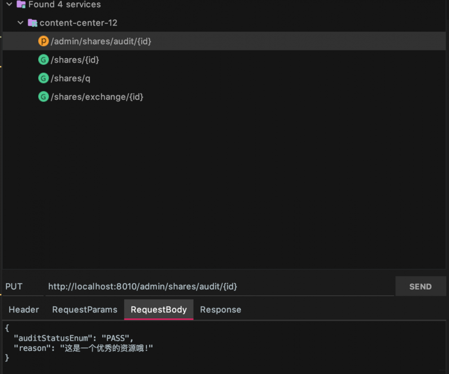Choose the /shares/q endpoint
Viewport: 449px width, 374px height.
click(x=70, y=78)
